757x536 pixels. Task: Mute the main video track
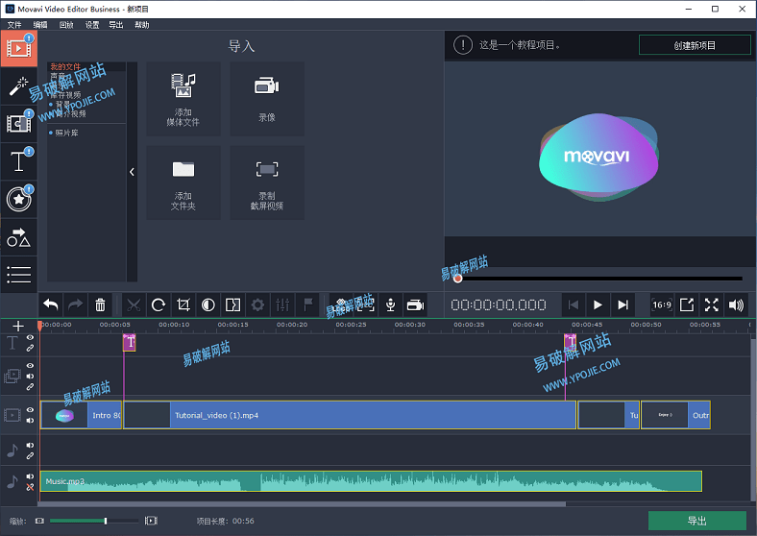click(x=30, y=420)
